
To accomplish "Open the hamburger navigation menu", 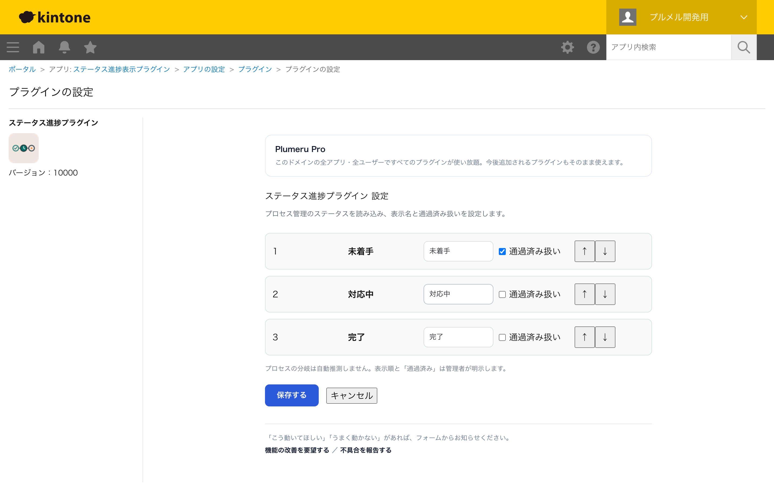I will (x=13, y=47).
